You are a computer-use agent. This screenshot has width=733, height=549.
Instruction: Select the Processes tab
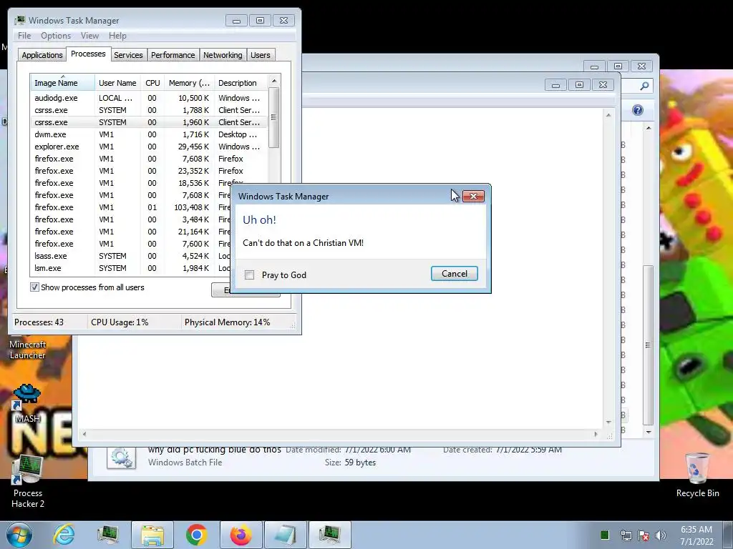click(x=88, y=54)
